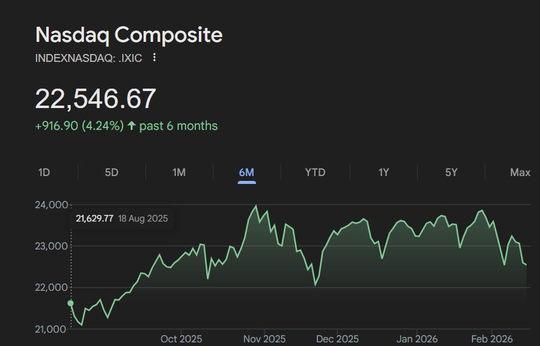
Task: Click the Nasdaq Composite title
Action: tap(129, 35)
